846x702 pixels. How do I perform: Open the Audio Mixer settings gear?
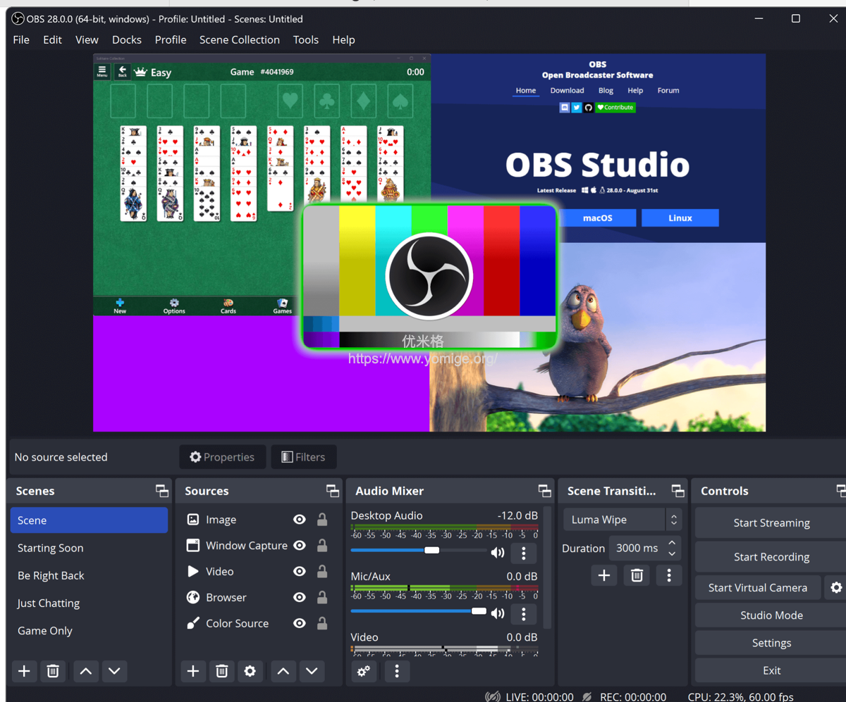(364, 671)
